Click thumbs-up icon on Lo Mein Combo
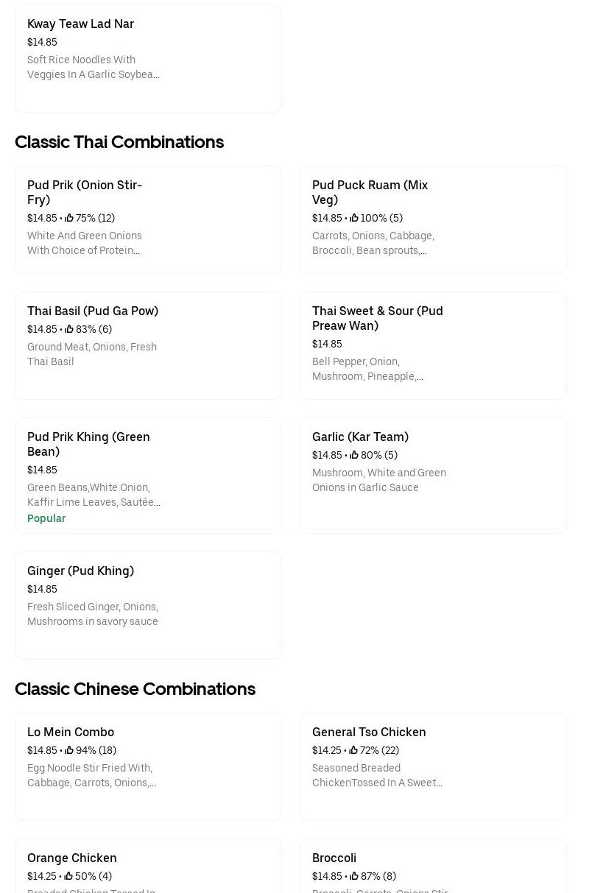 69,750
